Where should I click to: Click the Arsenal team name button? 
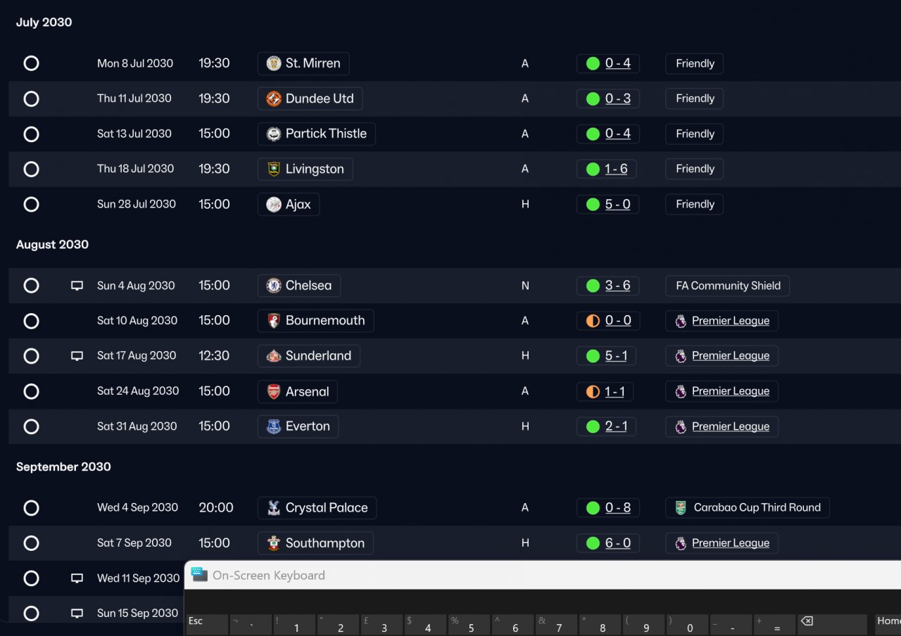(298, 391)
